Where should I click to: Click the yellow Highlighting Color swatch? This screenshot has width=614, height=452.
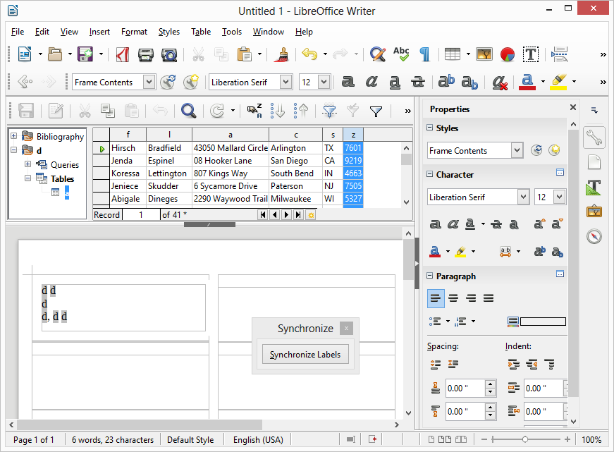coord(558,82)
